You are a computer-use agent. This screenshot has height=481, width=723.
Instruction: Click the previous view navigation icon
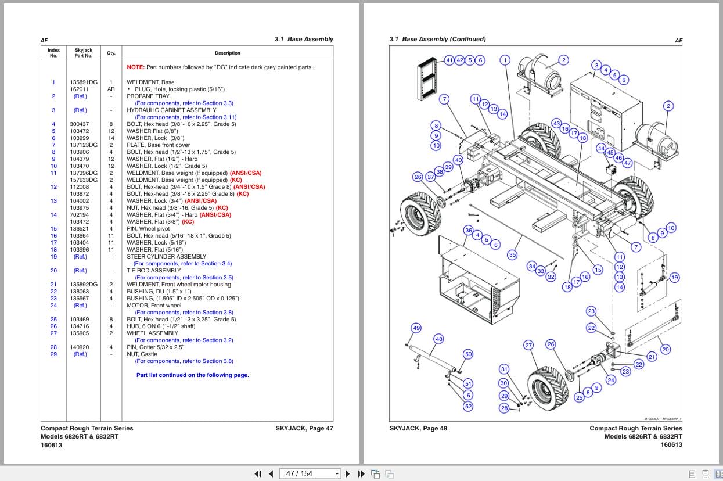(376, 473)
